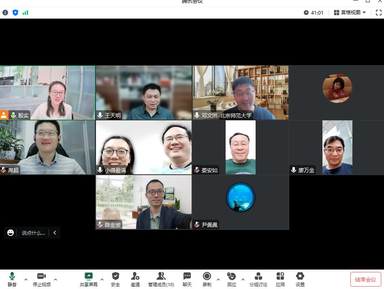The image size is (384, 289).
Task: Open 设置 settings gear
Action: [300, 279]
